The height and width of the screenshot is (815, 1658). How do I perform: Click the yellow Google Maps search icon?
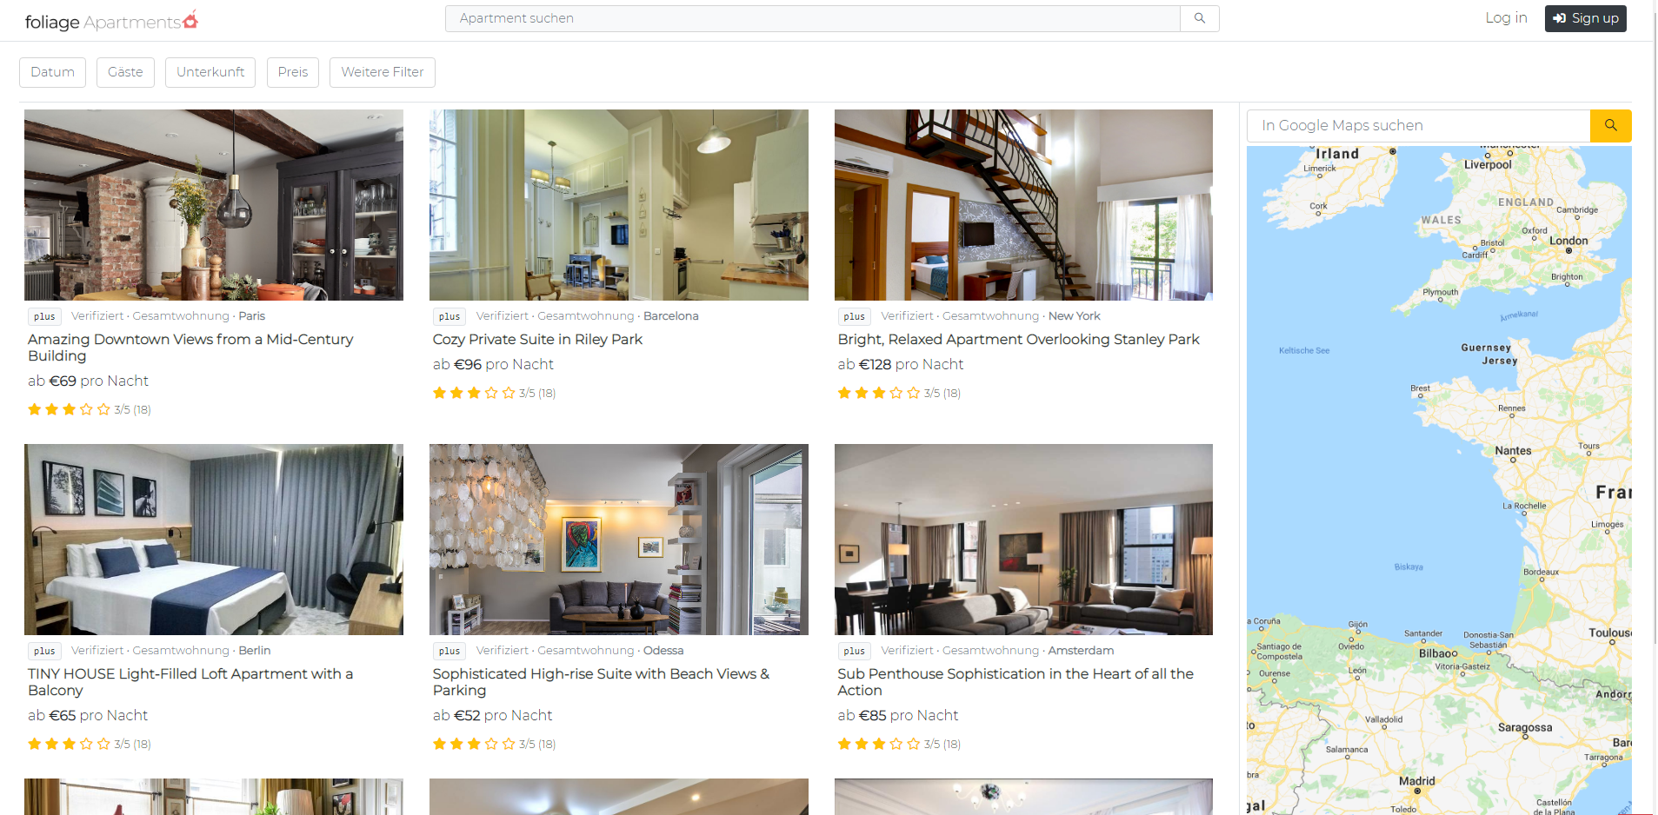pos(1610,126)
